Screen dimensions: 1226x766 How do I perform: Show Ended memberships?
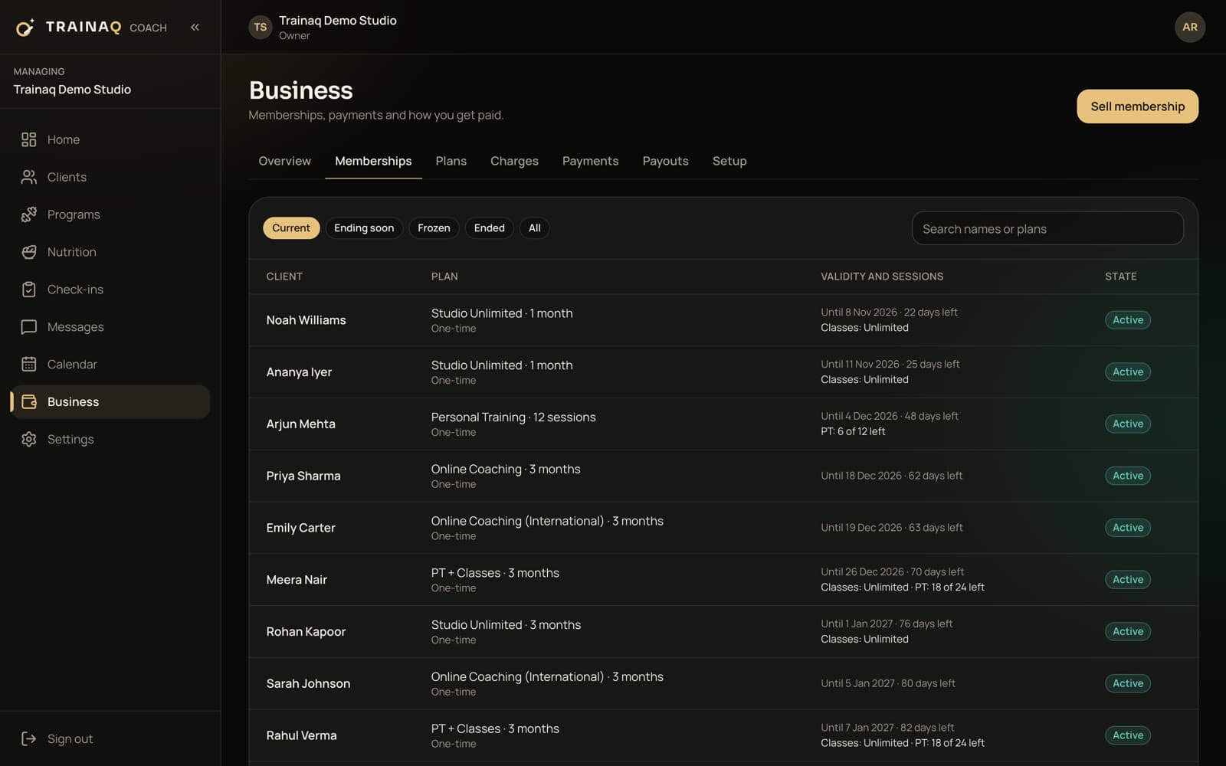point(489,228)
